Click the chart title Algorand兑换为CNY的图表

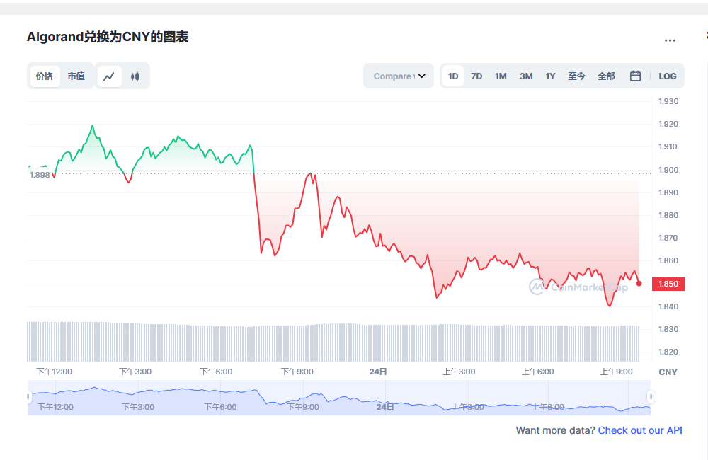[x=108, y=37]
